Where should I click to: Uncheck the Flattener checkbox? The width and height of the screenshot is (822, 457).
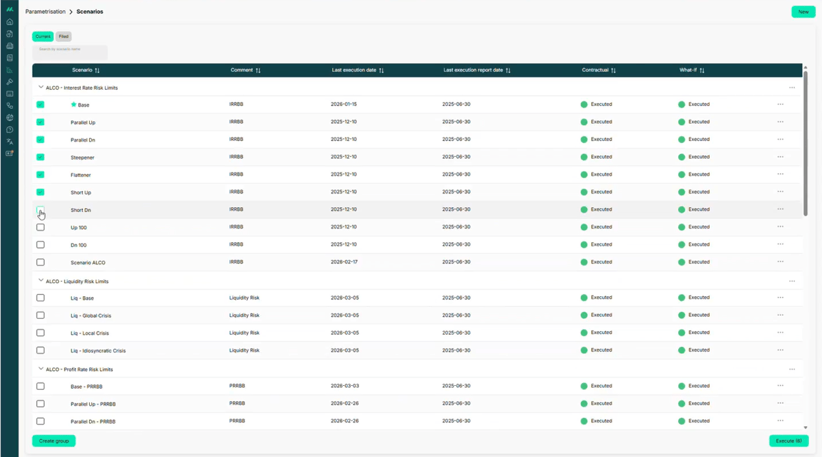(x=40, y=174)
